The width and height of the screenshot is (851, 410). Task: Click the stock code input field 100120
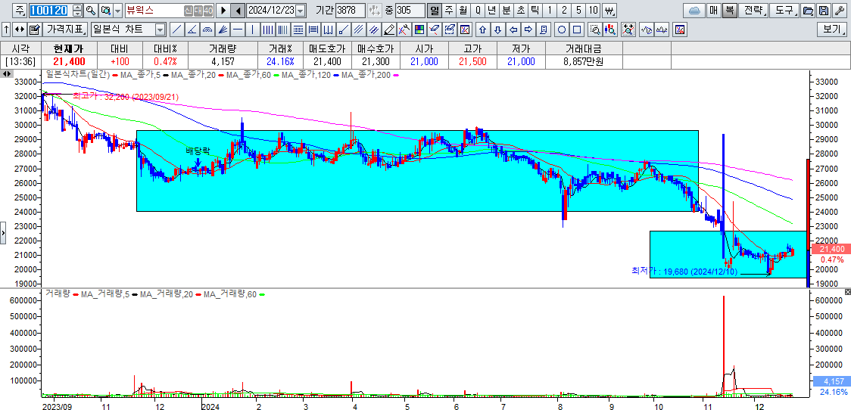pyautogui.click(x=50, y=11)
